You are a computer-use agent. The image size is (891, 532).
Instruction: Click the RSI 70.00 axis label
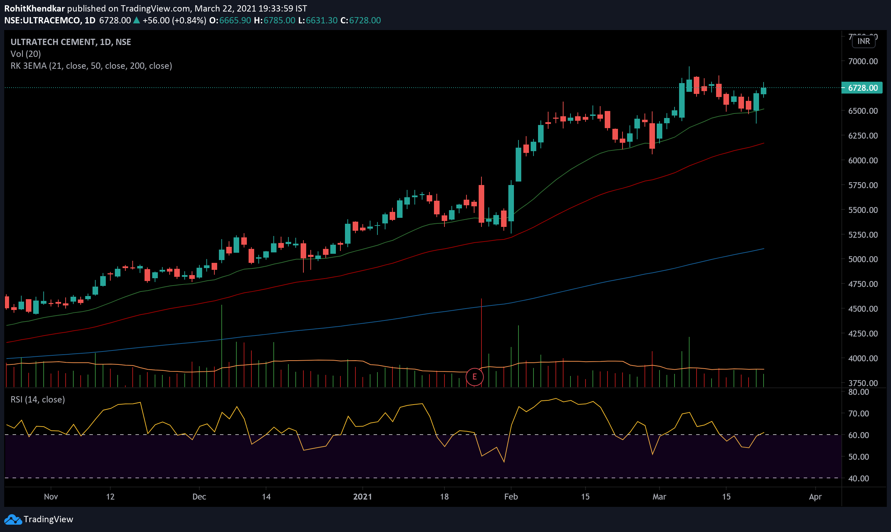(x=859, y=413)
